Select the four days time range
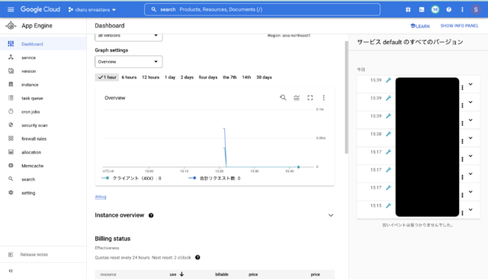The width and height of the screenshot is (488, 279). [208, 78]
